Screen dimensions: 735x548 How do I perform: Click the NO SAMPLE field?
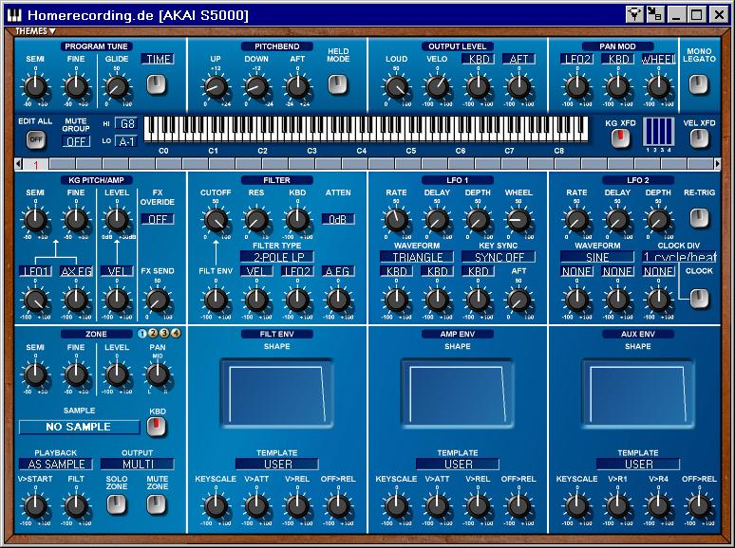(79, 427)
